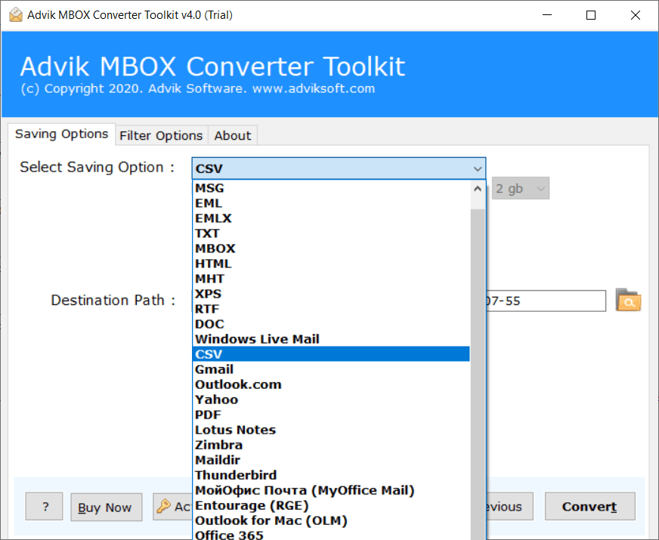Click the Buy Now button
Viewport: 659px width, 540px height.
[x=105, y=508]
